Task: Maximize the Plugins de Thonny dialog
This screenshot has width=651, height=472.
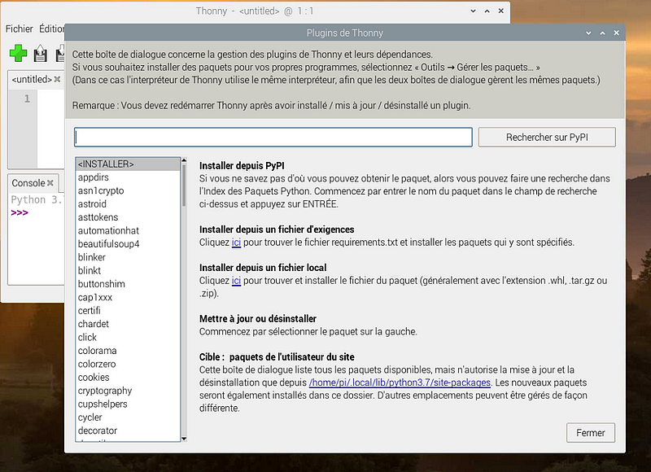Action: click(x=602, y=33)
